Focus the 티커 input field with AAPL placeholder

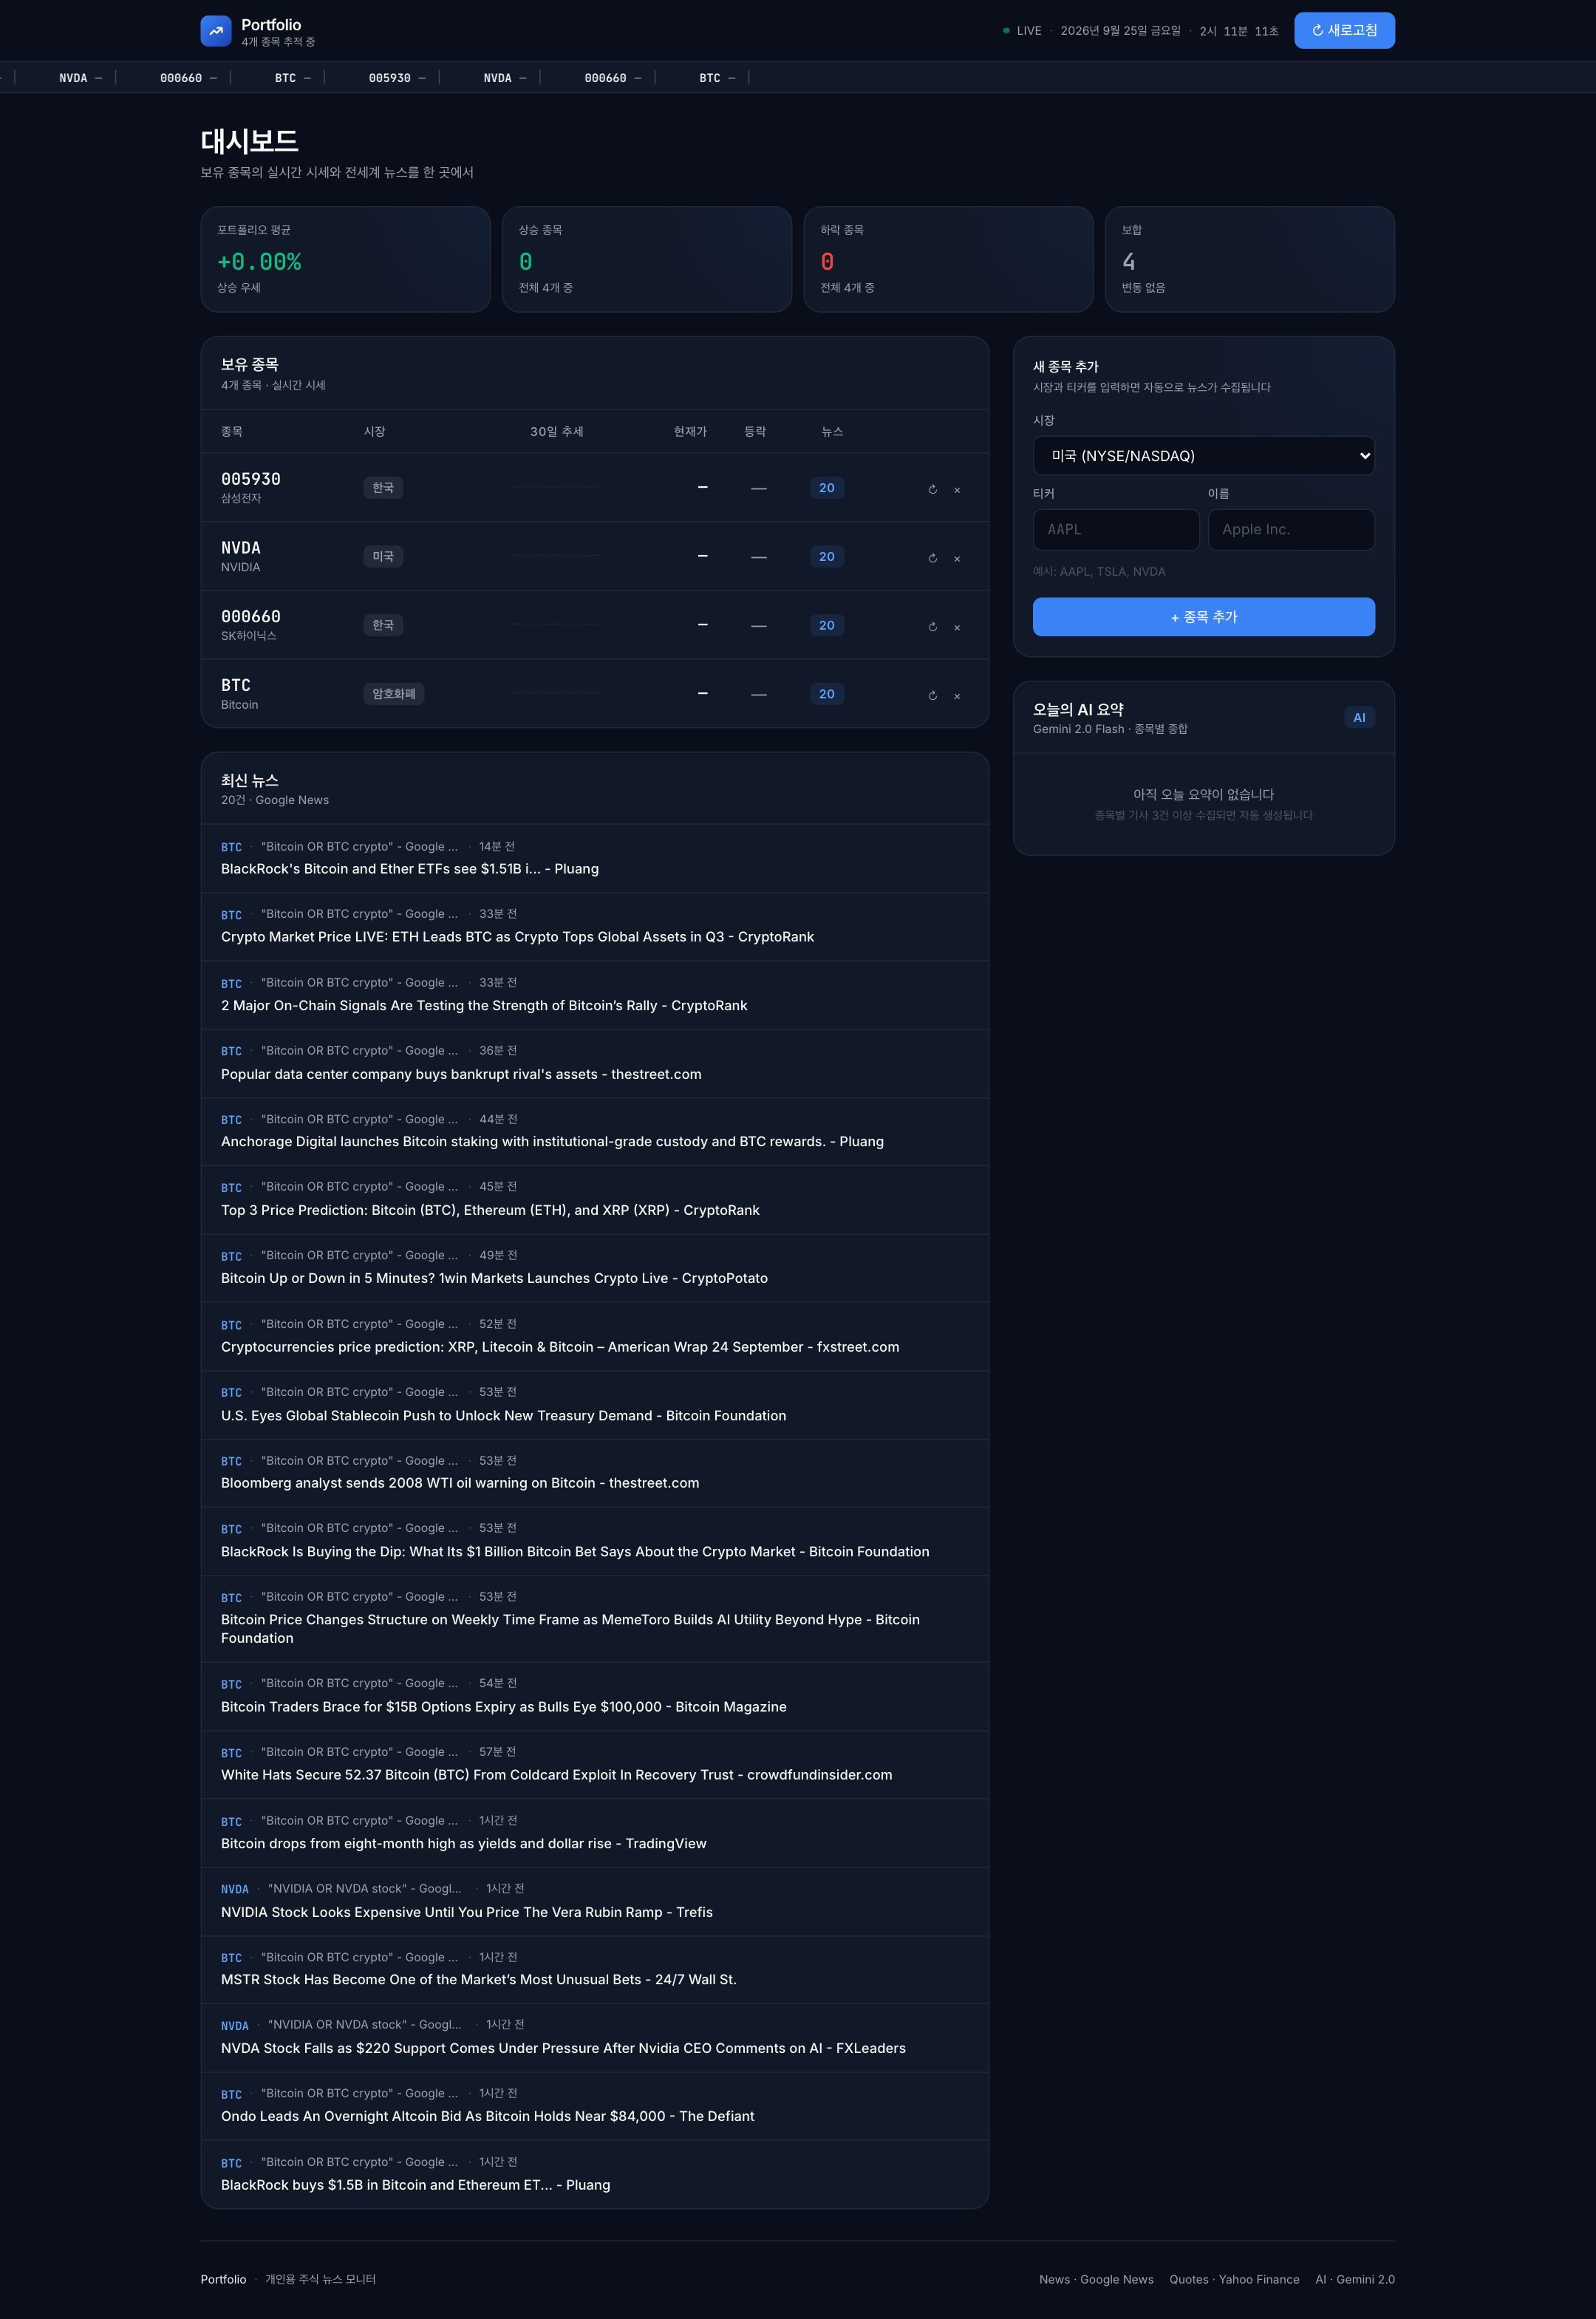click(x=1115, y=529)
